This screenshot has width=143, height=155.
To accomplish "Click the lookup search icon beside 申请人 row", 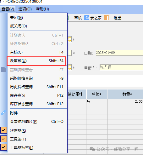I will click(x=69, y=67).
